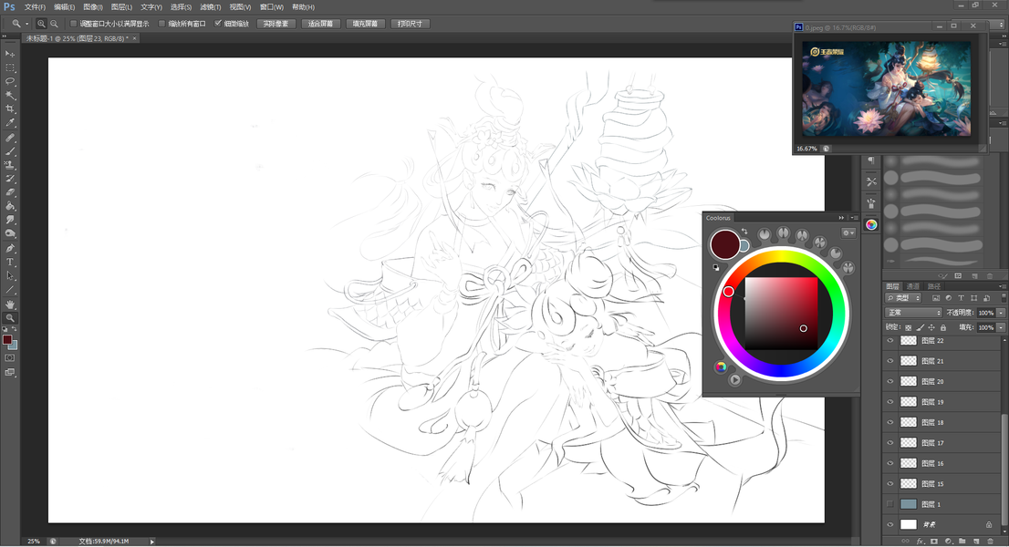Hide 图层 22 using its eye icon

[890, 341]
